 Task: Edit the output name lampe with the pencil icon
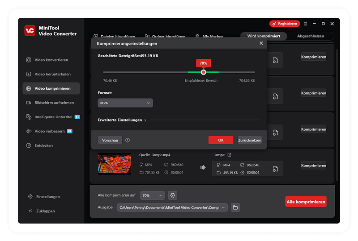click(x=230, y=155)
